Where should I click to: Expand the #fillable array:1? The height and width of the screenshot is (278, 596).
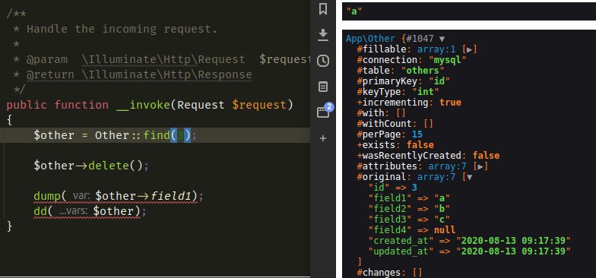click(470, 49)
